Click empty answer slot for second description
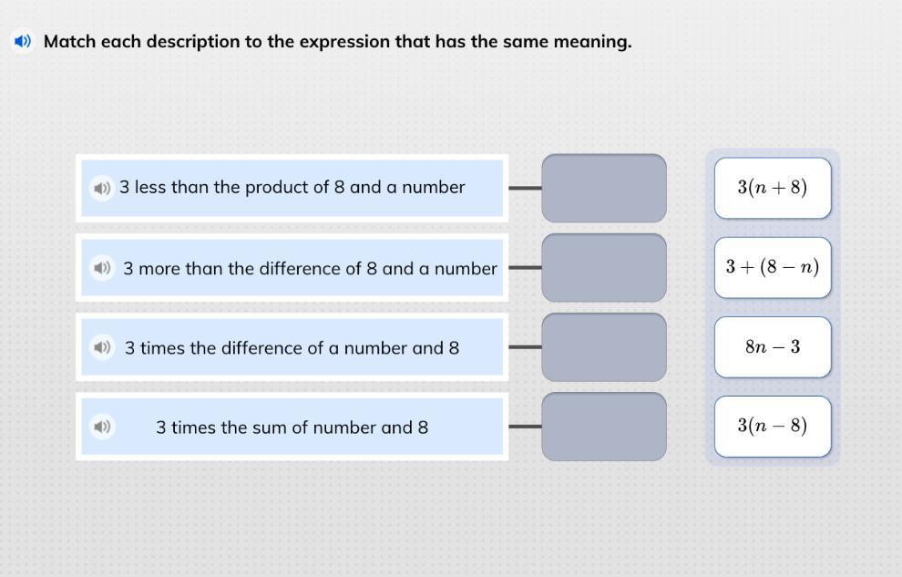Screen dimensions: 902x577 tap(604, 267)
